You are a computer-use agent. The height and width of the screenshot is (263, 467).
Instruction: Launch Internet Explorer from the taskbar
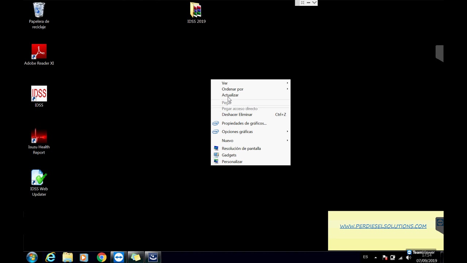tap(50, 257)
